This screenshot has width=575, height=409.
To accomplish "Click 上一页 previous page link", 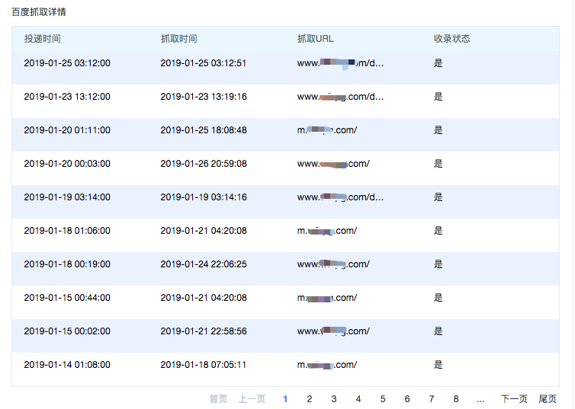I will click(x=252, y=398).
